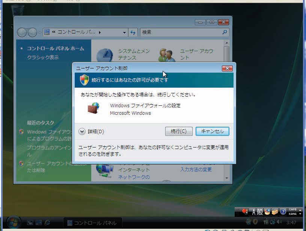Click the magnifier search icon

pyautogui.click(x=225, y=32)
